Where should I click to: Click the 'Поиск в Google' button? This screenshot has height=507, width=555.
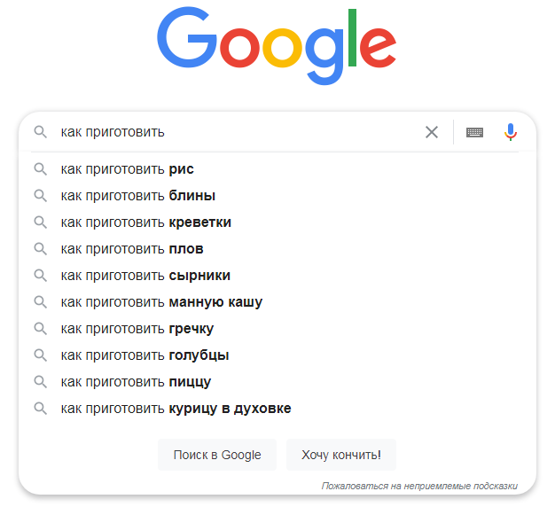[217, 455]
